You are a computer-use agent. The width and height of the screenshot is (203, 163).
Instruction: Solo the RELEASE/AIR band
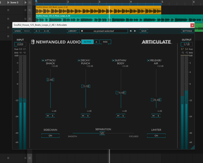pyautogui.click(x=158, y=116)
